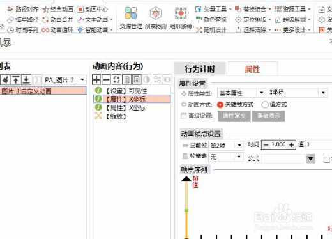Open 更多设计 more design menu
The width and height of the screenshot is (332, 239).
[x=292, y=30]
